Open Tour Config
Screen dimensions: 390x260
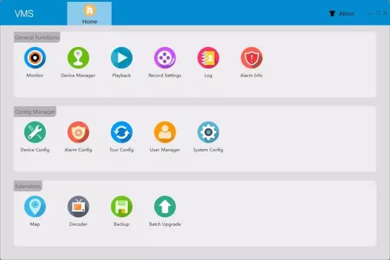pos(121,132)
